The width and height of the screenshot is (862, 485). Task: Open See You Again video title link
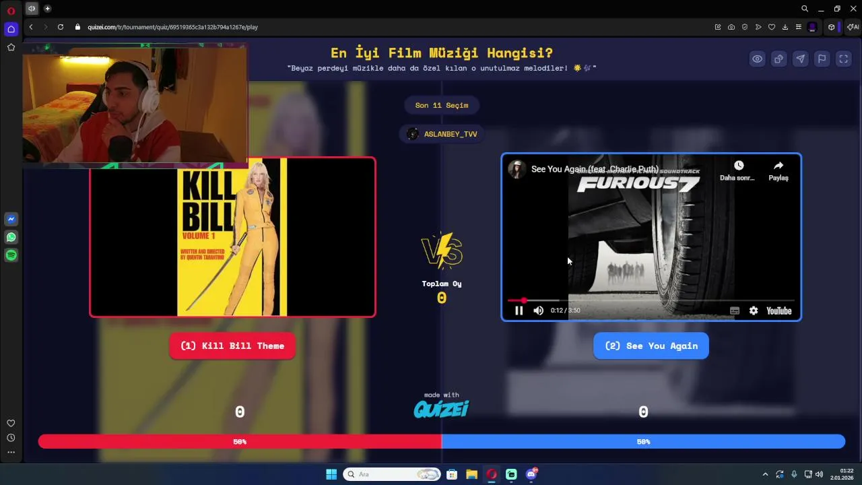(595, 169)
